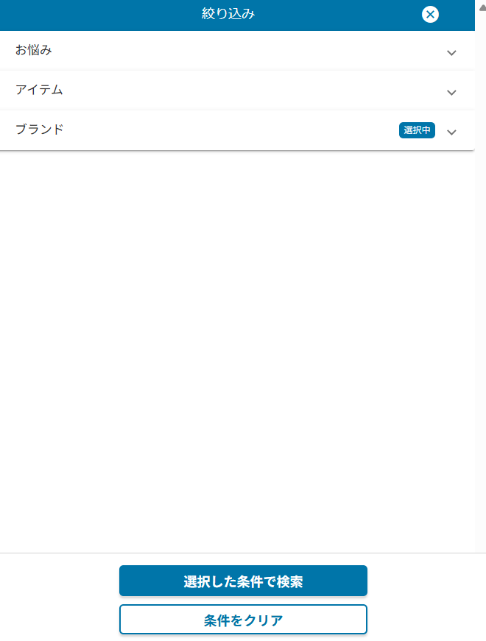Viewport: 486px width, 641px height.
Task: Select the お悩み label text
Action: [x=34, y=51]
